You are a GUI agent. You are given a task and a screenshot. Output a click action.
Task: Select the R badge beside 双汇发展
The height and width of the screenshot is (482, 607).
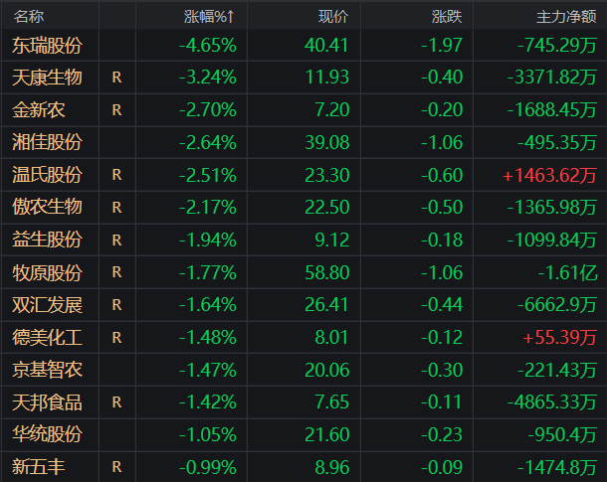(x=116, y=305)
